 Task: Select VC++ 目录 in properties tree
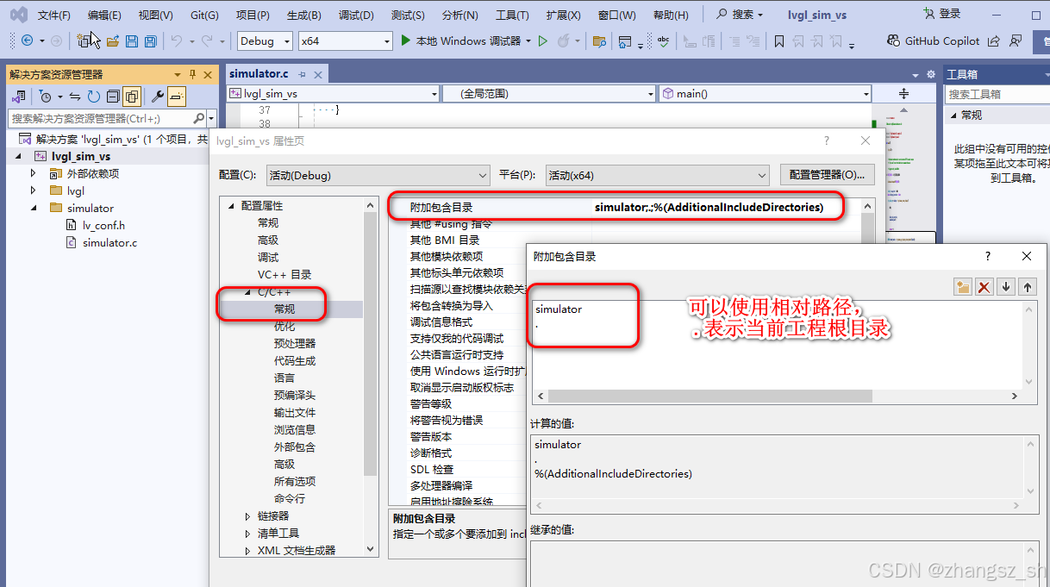(284, 275)
